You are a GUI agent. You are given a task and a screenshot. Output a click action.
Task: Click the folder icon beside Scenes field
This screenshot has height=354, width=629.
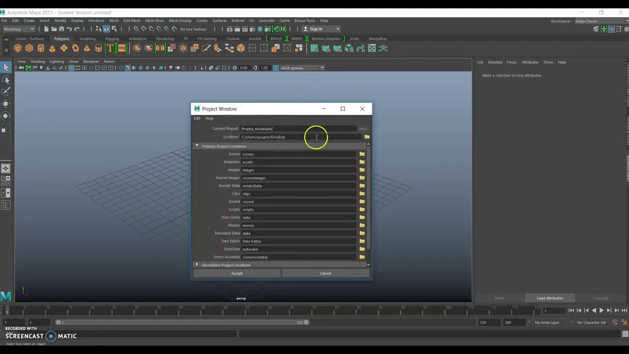click(x=362, y=154)
